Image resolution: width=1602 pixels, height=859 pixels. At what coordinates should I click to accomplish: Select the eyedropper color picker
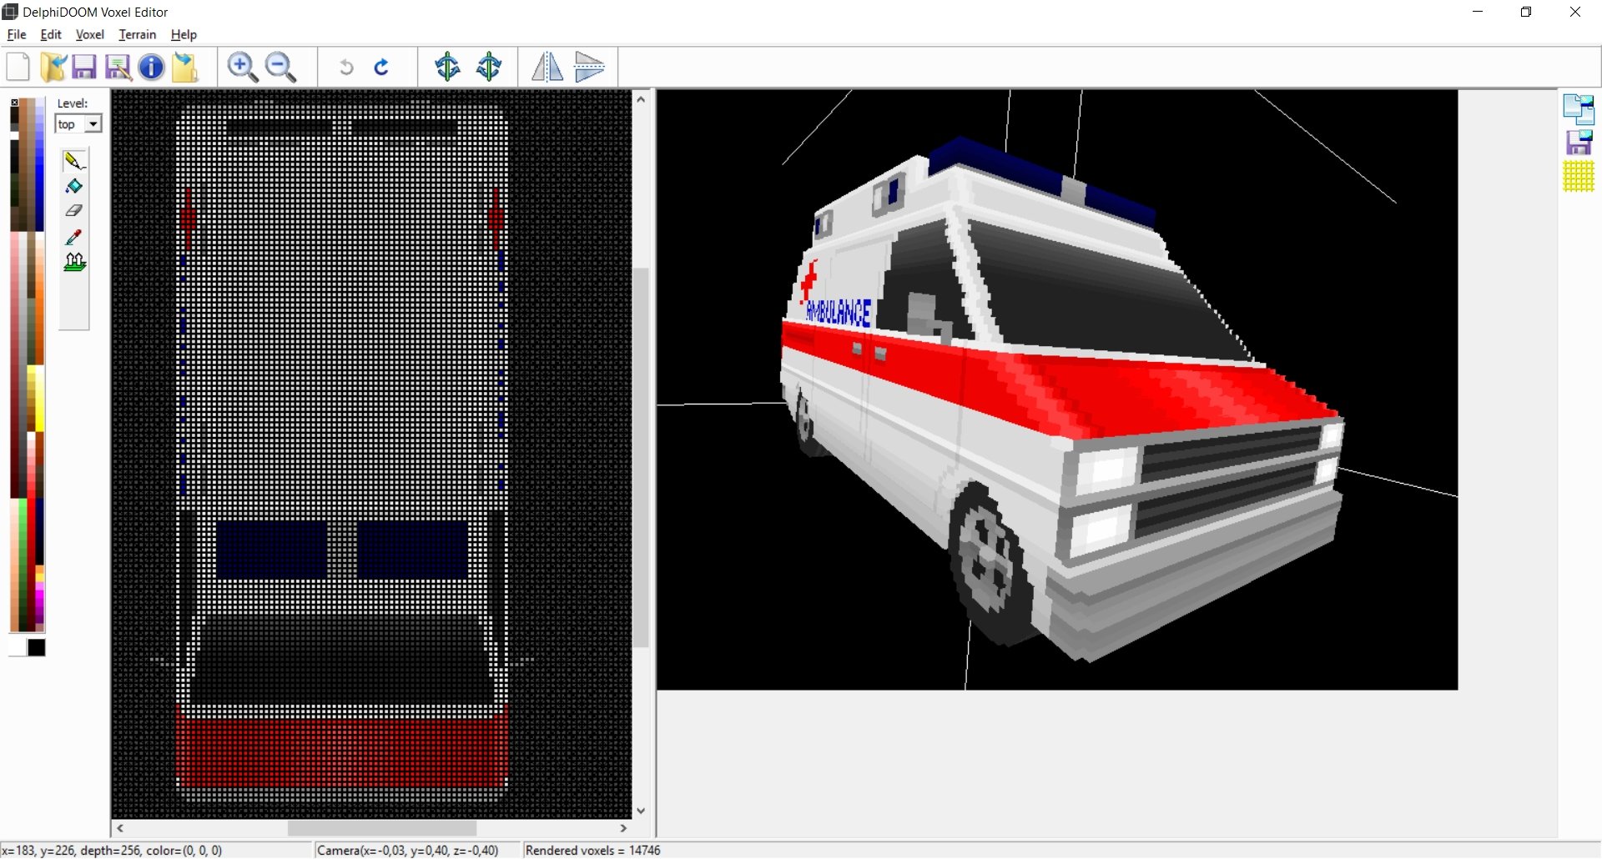74,237
